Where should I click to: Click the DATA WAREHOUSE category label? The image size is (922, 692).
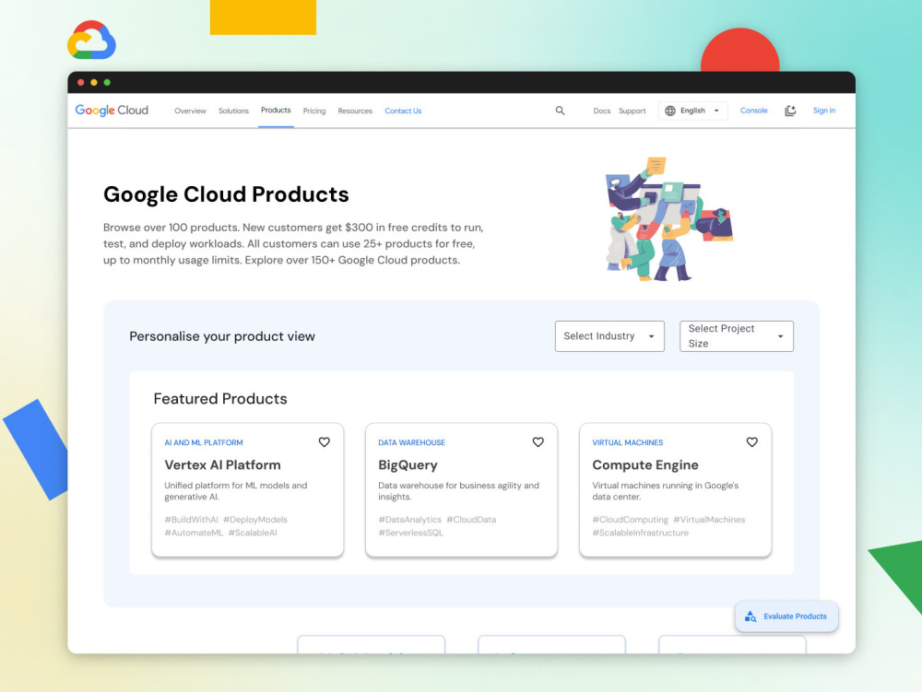pyautogui.click(x=411, y=442)
